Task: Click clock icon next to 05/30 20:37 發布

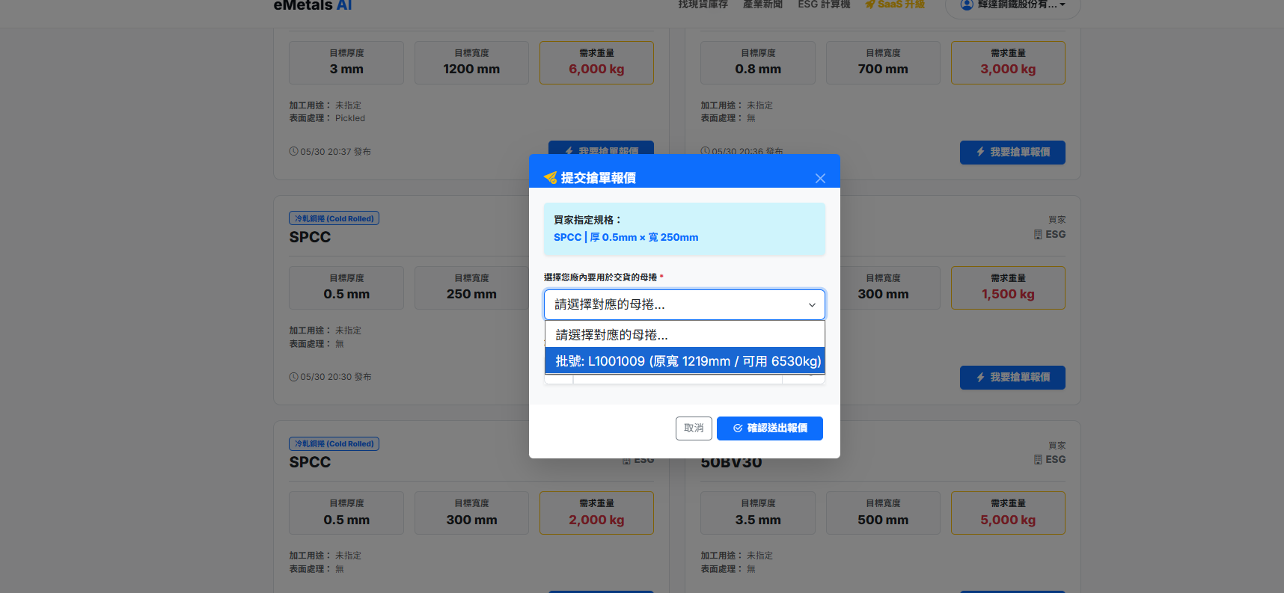Action: (x=294, y=151)
